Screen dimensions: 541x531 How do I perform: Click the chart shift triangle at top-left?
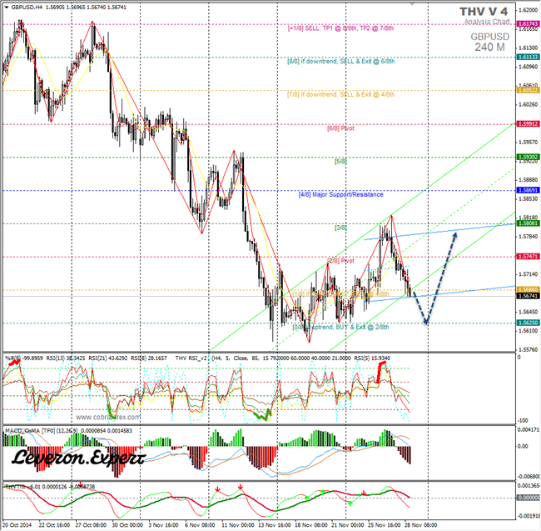point(5,7)
